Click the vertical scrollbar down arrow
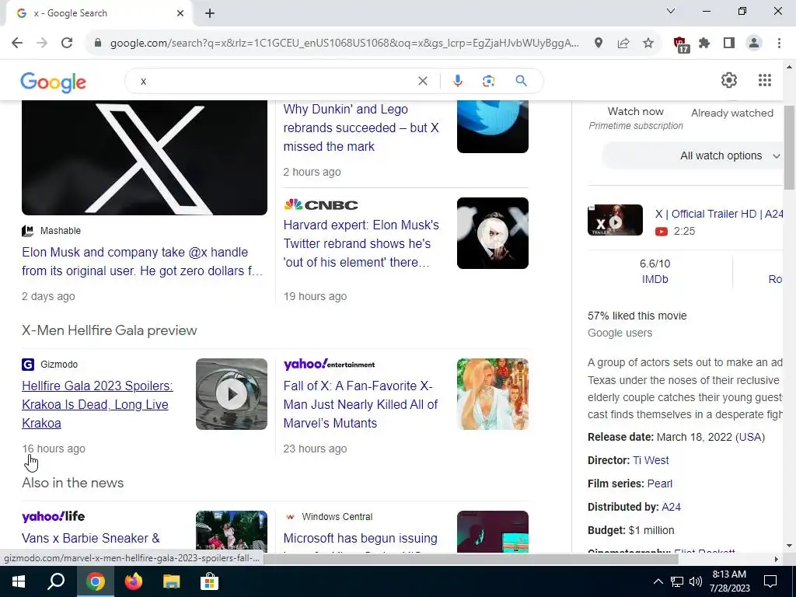This screenshot has height=597, width=796. pyautogui.click(x=790, y=546)
